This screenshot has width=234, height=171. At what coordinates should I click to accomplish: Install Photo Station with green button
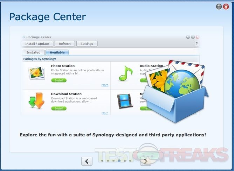59,80
